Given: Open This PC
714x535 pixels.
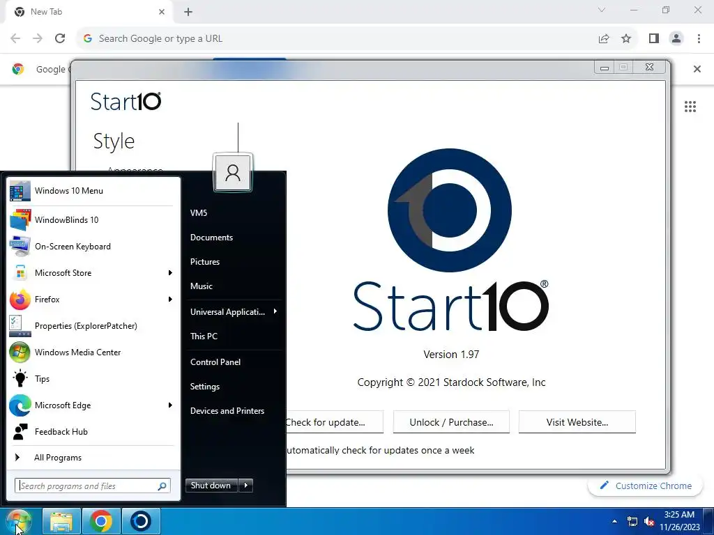Looking at the screenshot, I should point(204,336).
